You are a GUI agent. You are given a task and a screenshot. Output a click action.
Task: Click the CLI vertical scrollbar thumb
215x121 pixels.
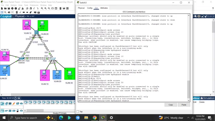[188, 89]
